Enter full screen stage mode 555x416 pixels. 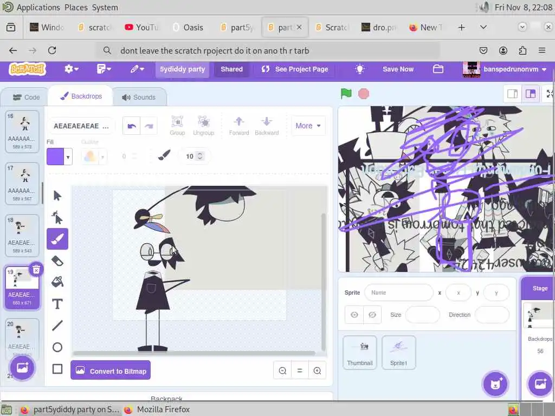(x=550, y=94)
